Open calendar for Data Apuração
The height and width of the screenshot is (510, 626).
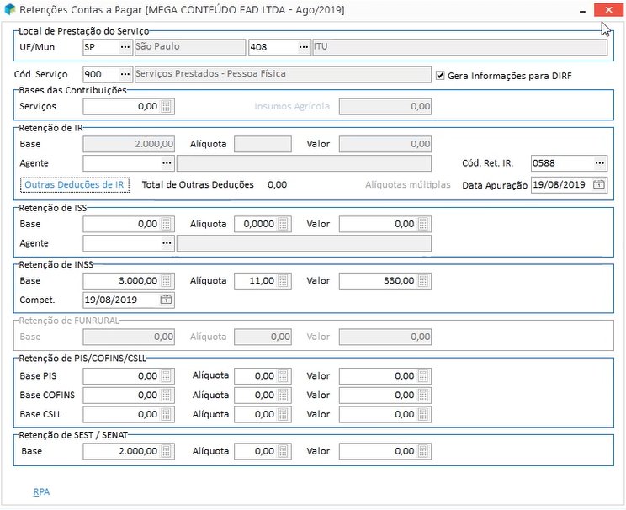coord(599,185)
